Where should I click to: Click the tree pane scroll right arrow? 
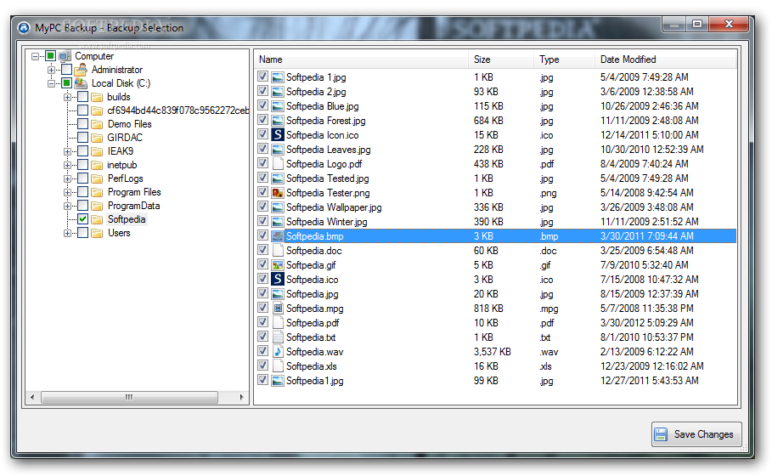click(x=241, y=397)
